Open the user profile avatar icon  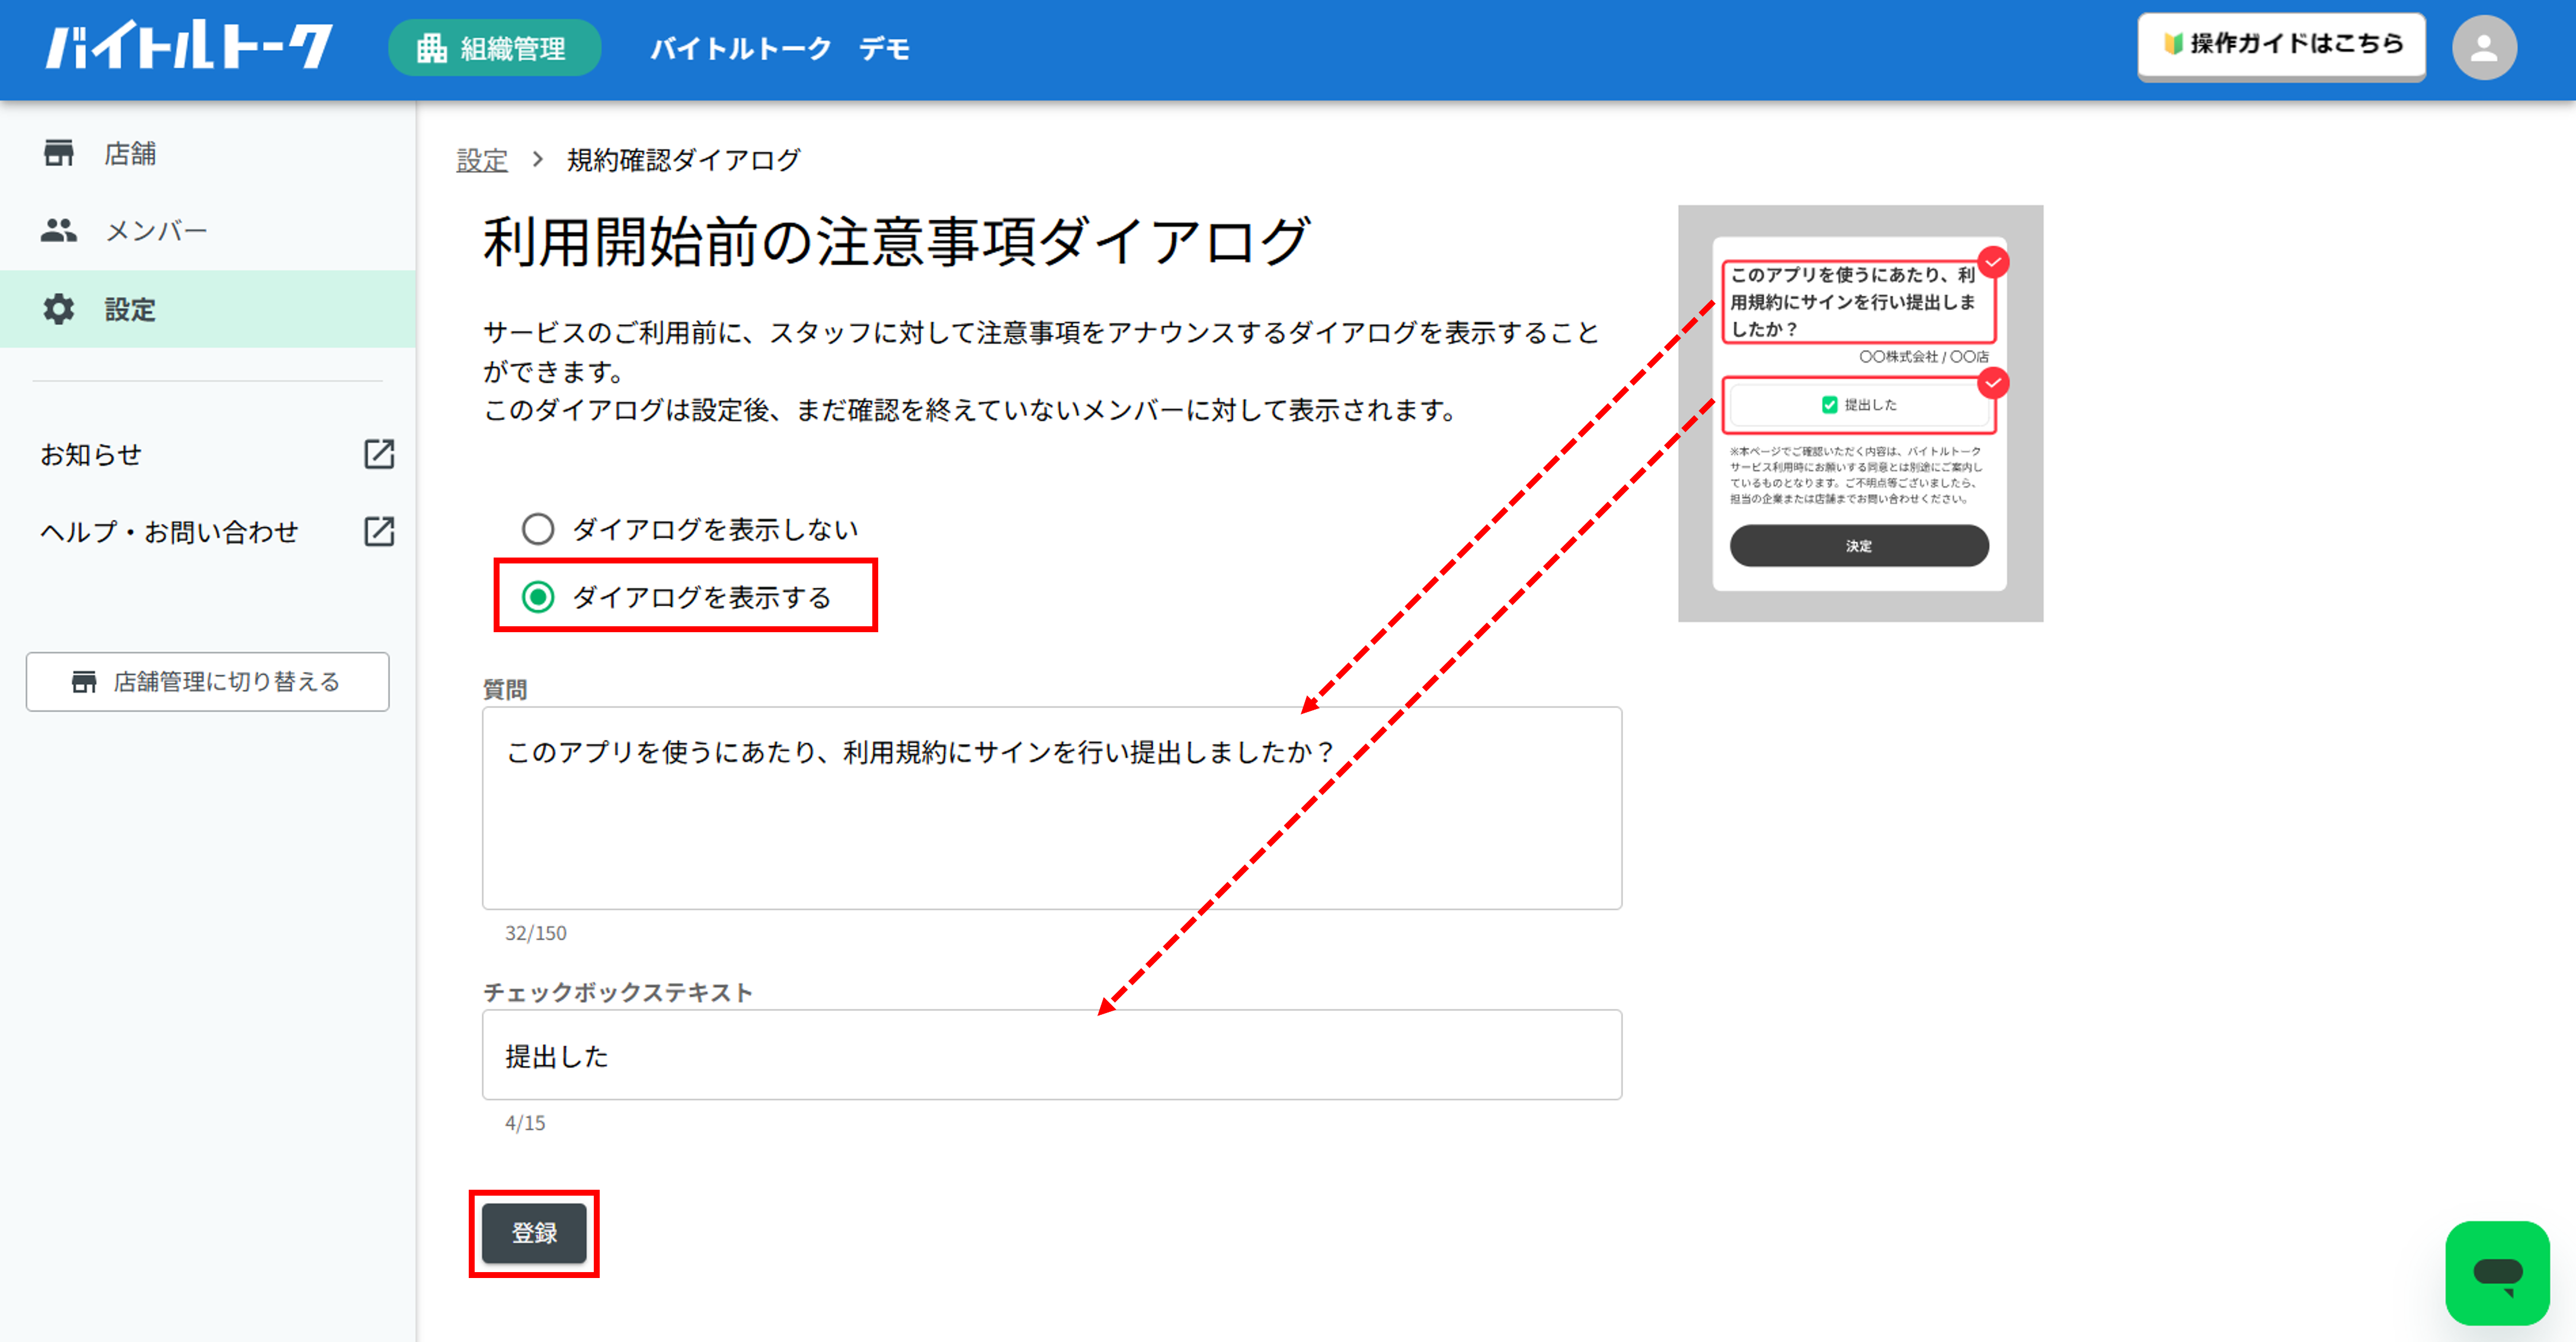pos(2484,48)
